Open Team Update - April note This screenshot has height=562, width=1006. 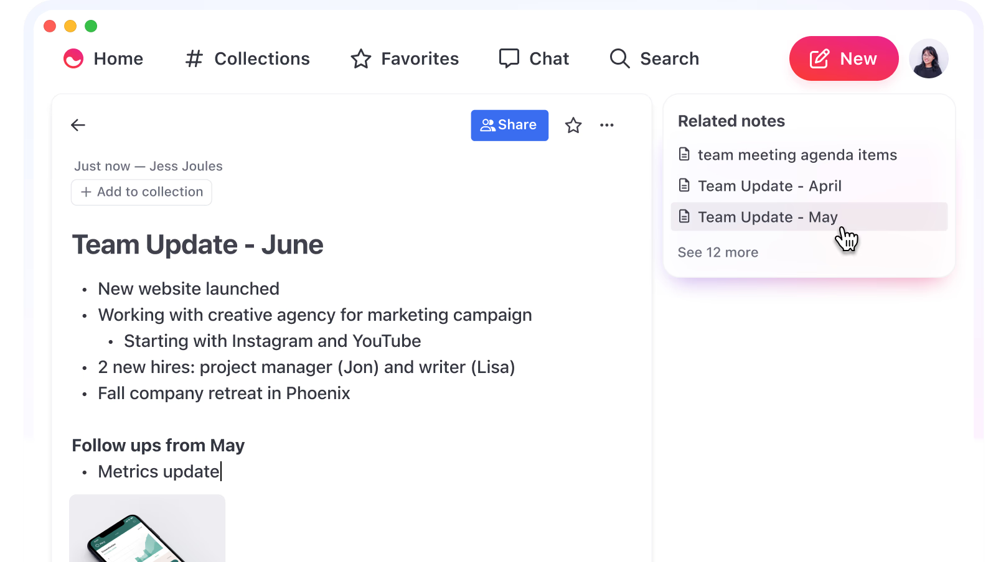point(769,186)
